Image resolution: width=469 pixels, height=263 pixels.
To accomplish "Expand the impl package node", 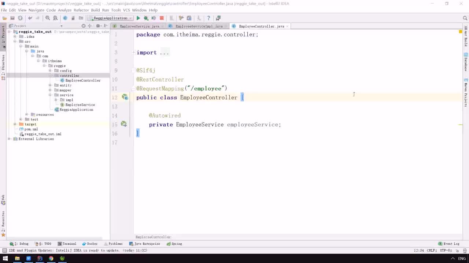I will point(56,100).
